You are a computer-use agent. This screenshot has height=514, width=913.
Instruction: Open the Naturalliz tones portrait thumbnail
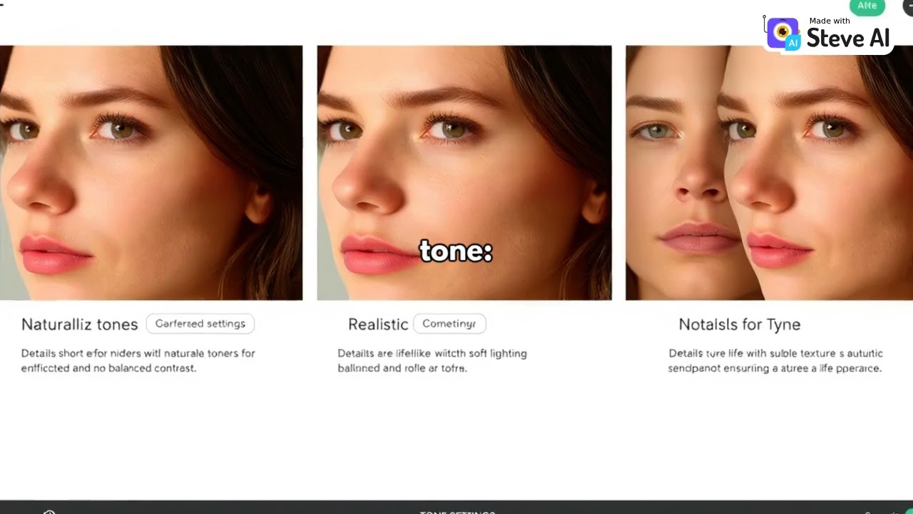coord(151,173)
